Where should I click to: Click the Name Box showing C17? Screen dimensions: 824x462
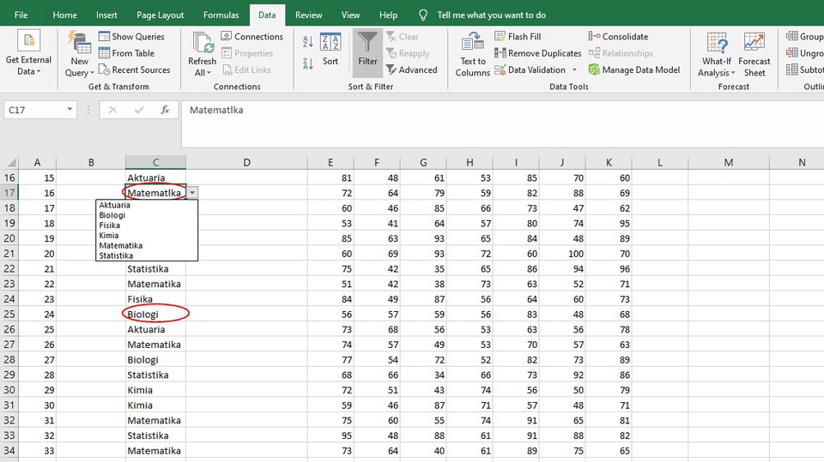point(34,110)
